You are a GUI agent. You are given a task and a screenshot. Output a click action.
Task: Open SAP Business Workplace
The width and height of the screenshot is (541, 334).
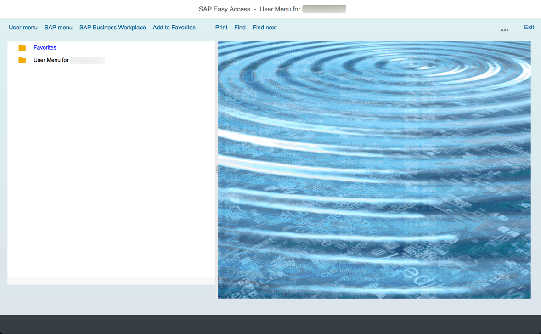pos(113,28)
